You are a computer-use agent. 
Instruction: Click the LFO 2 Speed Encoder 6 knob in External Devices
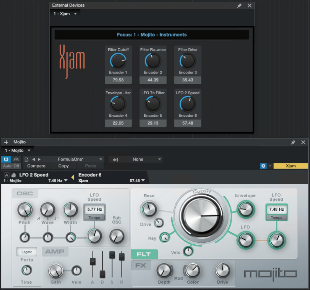point(187,104)
